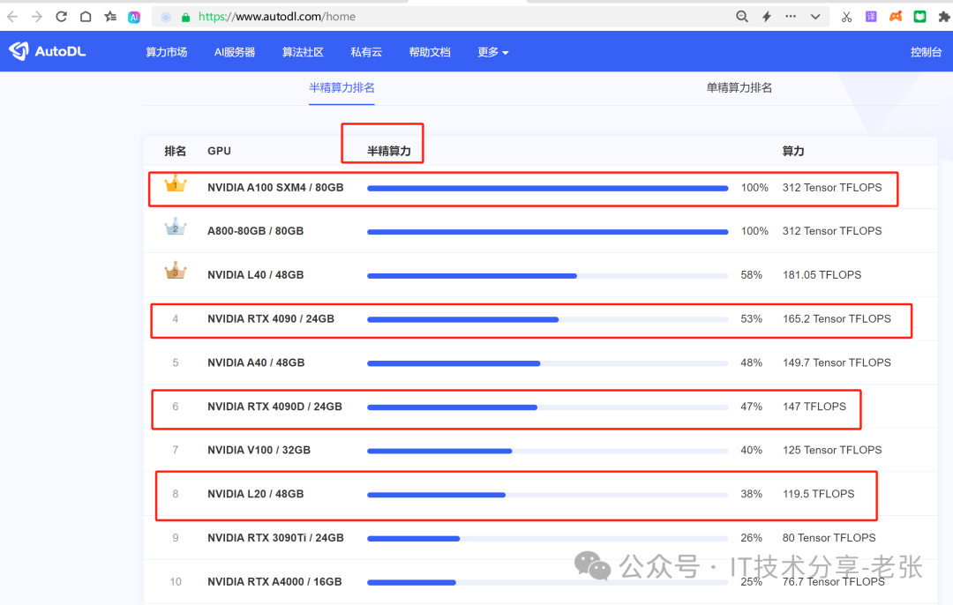Open the AI assistant icon in toolbar
This screenshot has height=605, width=953.
134,17
